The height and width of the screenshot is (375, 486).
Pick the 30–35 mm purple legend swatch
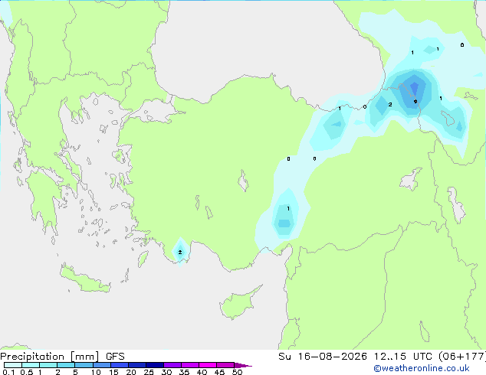(x=172, y=365)
